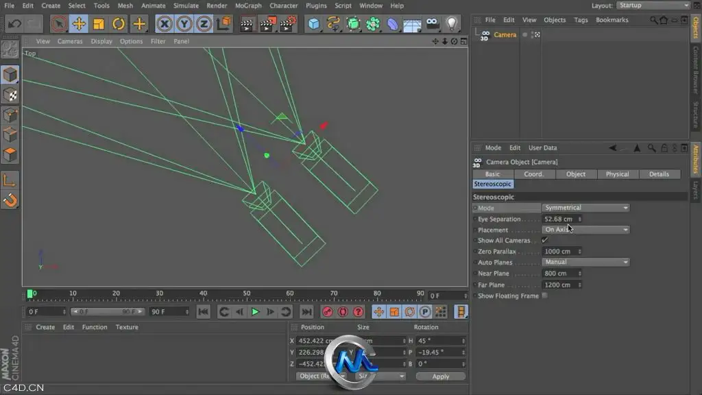The image size is (702, 395).
Task: Open Render Settings icon
Action: tap(288, 24)
